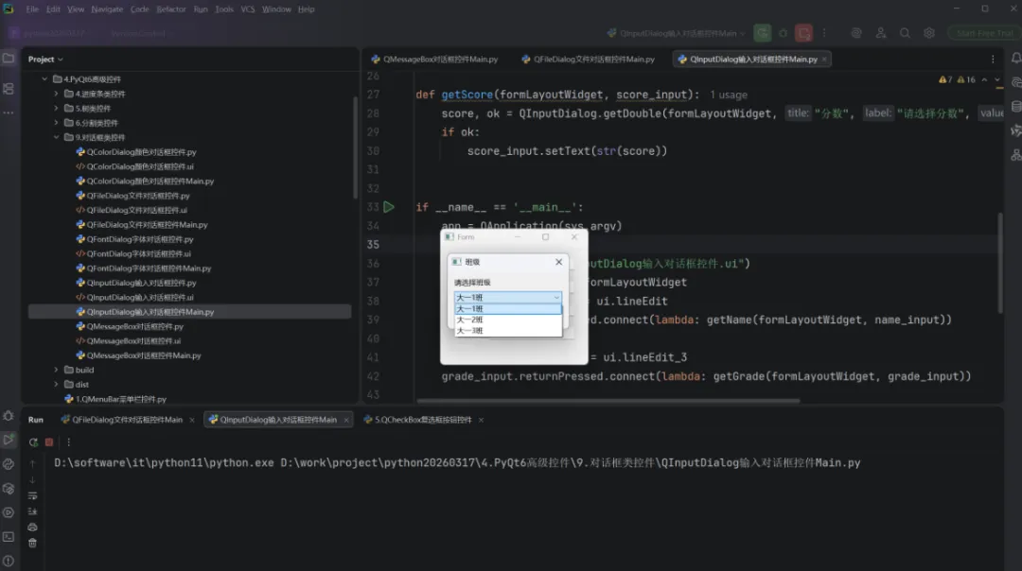
Task: Expand the folder starting with 6.
Action: pyautogui.click(x=56, y=123)
